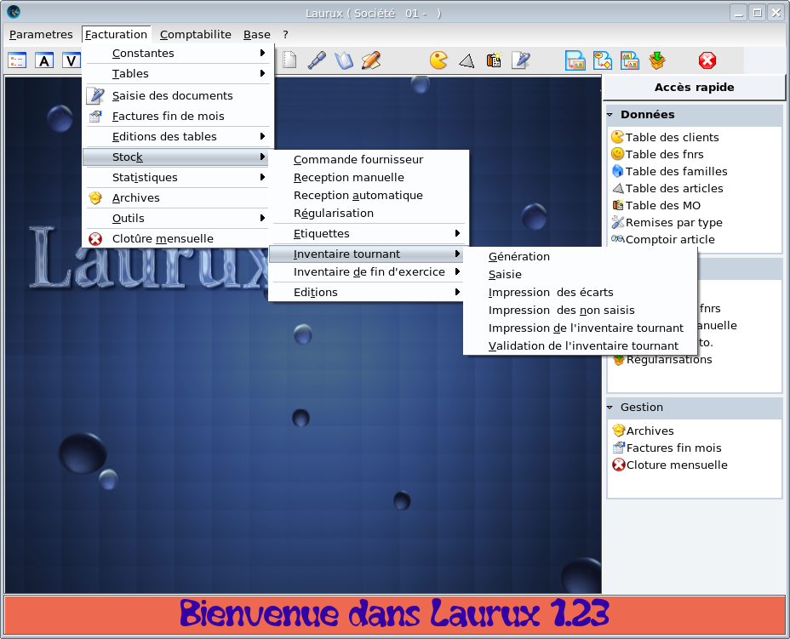
Task: Click the pencil-on-notepad toolbar icon
Action: click(371, 60)
